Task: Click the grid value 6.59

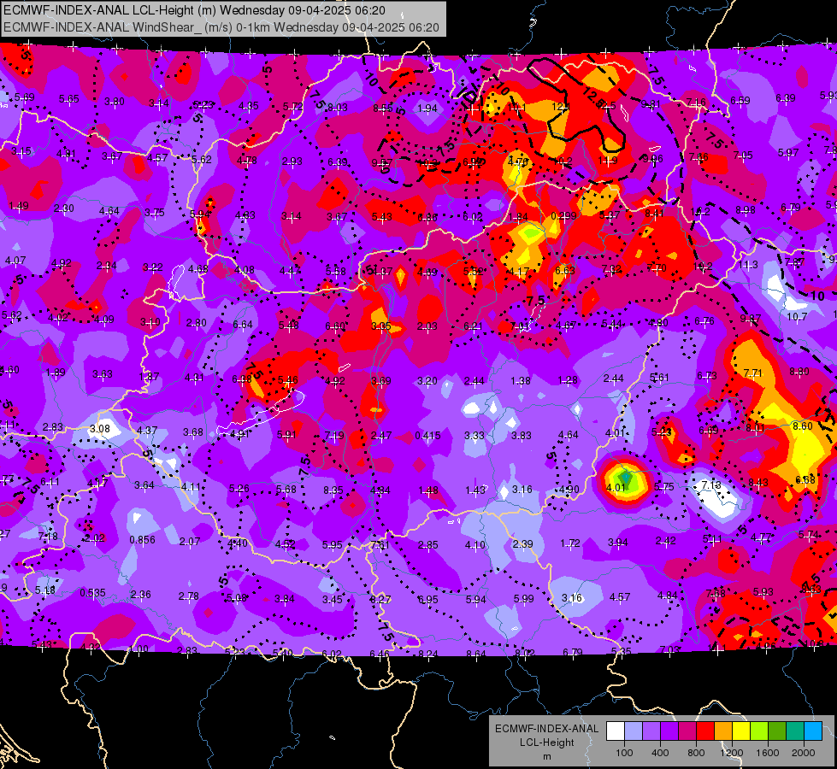Action: [x=740, y=100]
